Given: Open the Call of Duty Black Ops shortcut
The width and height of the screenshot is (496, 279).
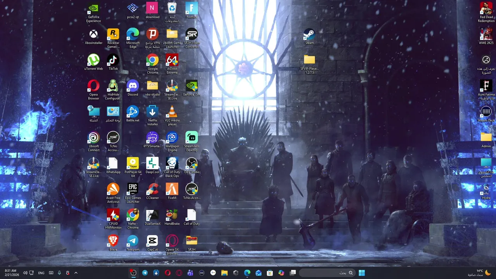Looking at the screenshot, I should [x=172, y=167].
